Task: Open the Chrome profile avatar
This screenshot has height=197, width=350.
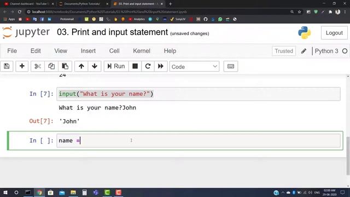Action: [338, 11]
